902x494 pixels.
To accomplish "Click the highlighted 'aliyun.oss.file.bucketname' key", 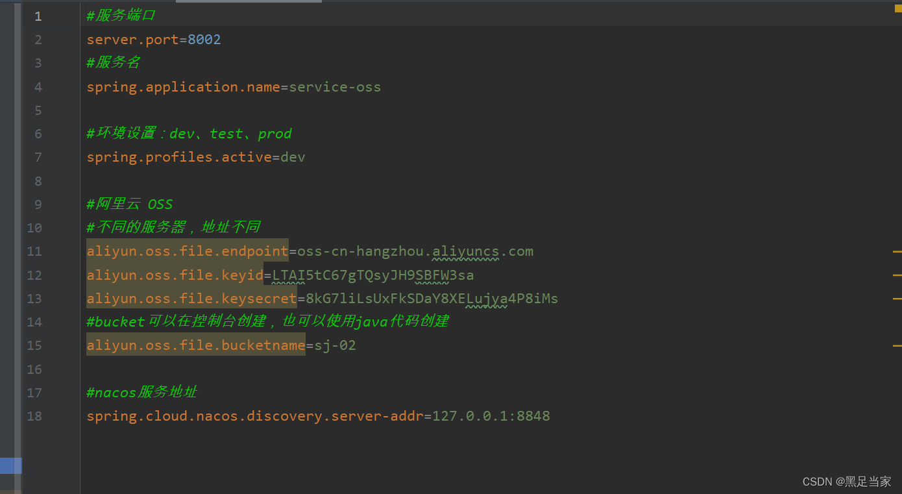I will [196, 345].
